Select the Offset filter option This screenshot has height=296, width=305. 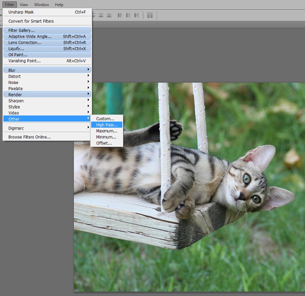(104, 143)
